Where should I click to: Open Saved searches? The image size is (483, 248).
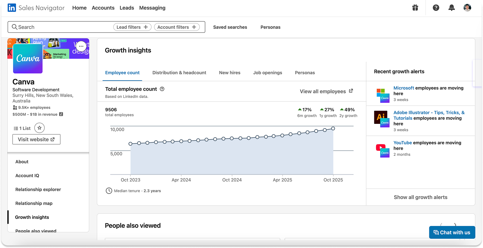point(230,27)
